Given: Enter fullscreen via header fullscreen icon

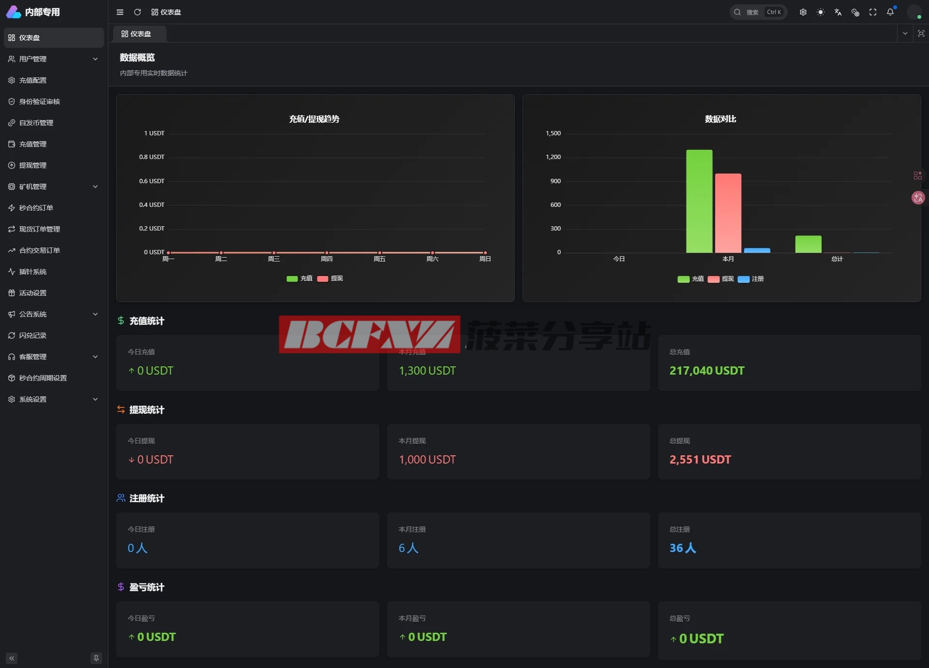Looking at the screenshot, I should [872, 12].
